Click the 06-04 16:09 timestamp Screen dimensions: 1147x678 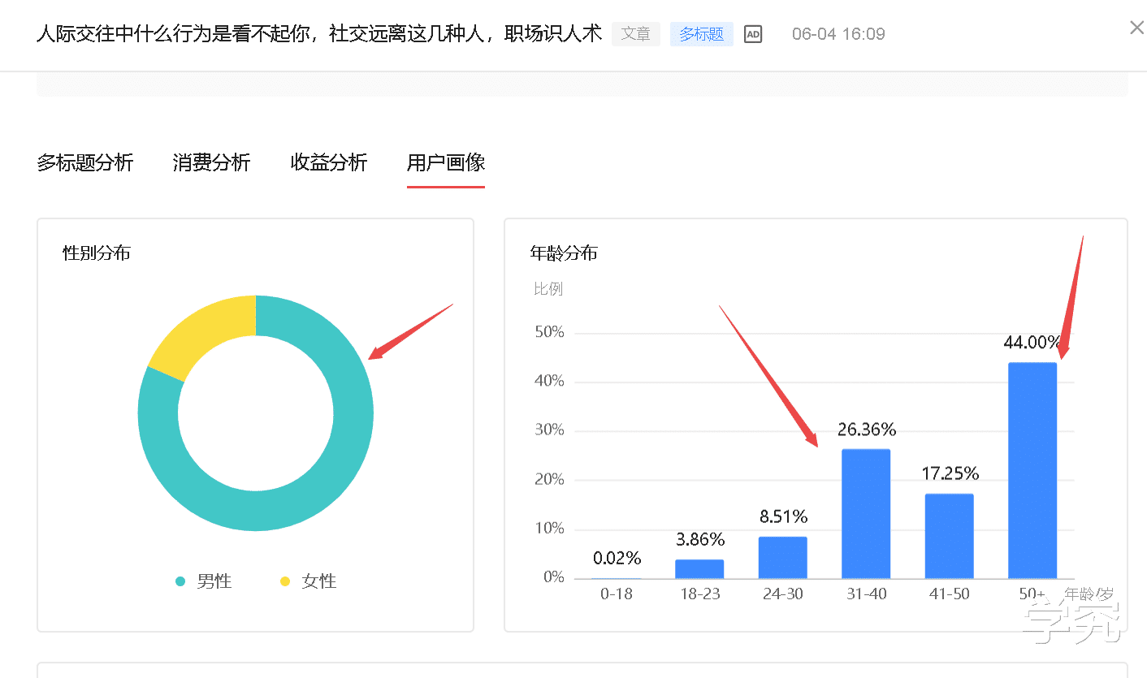(x=838, y=34)
